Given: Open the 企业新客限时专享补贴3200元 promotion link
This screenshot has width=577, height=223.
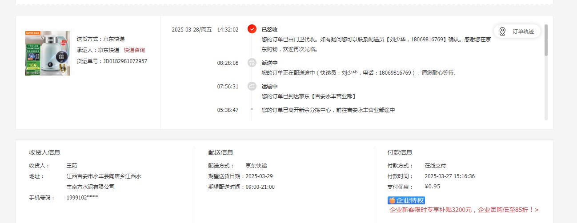Looking at the screenshot, I should pos(464,210).
